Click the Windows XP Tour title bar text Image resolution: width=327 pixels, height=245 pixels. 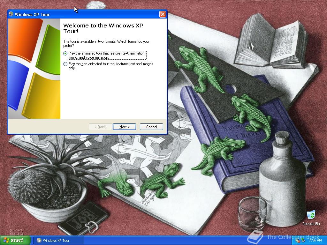(32, 14)
